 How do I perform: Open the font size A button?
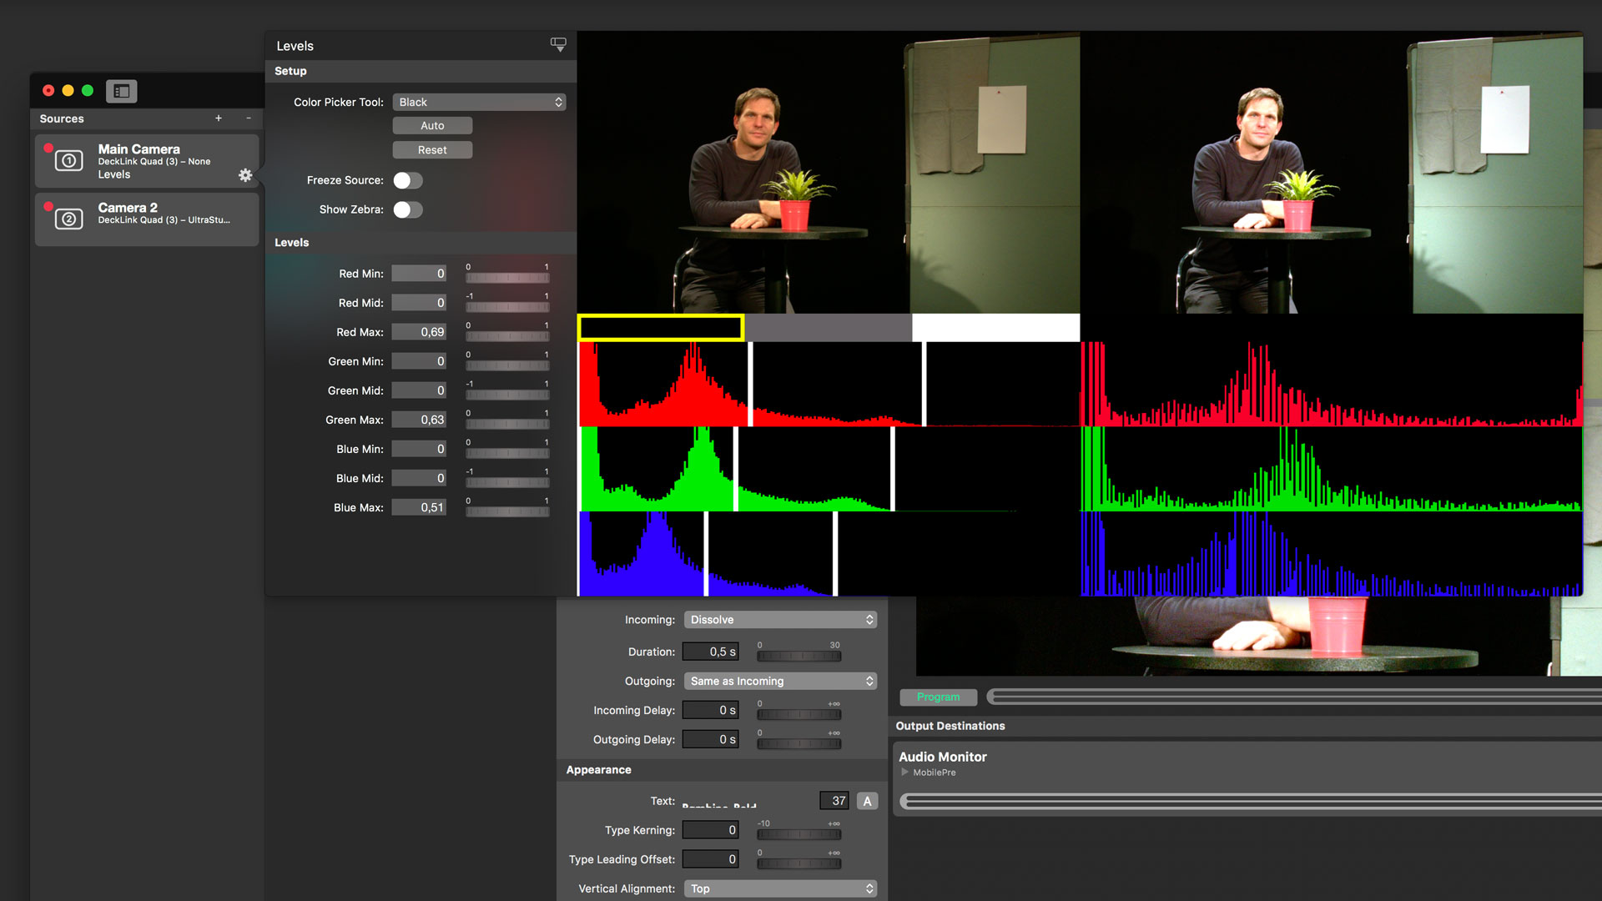coord(867,801)
